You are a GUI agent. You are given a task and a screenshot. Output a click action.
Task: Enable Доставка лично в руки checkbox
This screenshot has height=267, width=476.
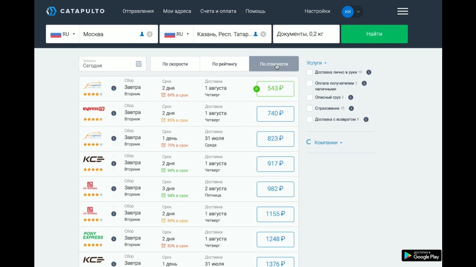[309, 72]
